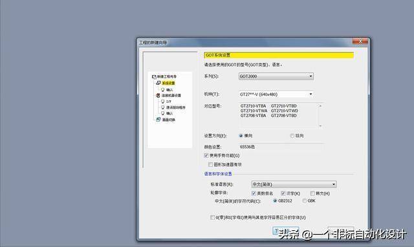
Task: Click the 画面切换 screen icon
Action: coord(158,120)
